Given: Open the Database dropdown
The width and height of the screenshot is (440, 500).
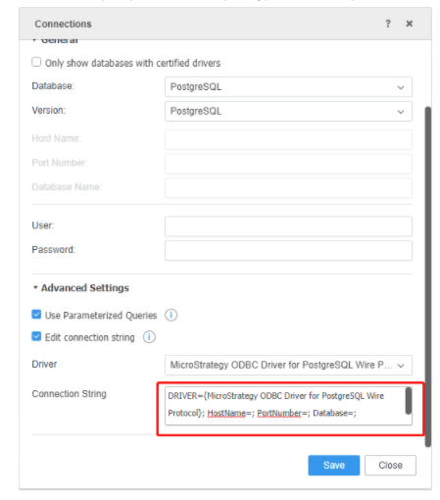Looking at the screenshot, I should pyautogui.click(x=288, y=87).
